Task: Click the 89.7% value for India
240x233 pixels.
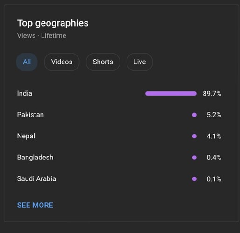Action: tap(212, 94)
